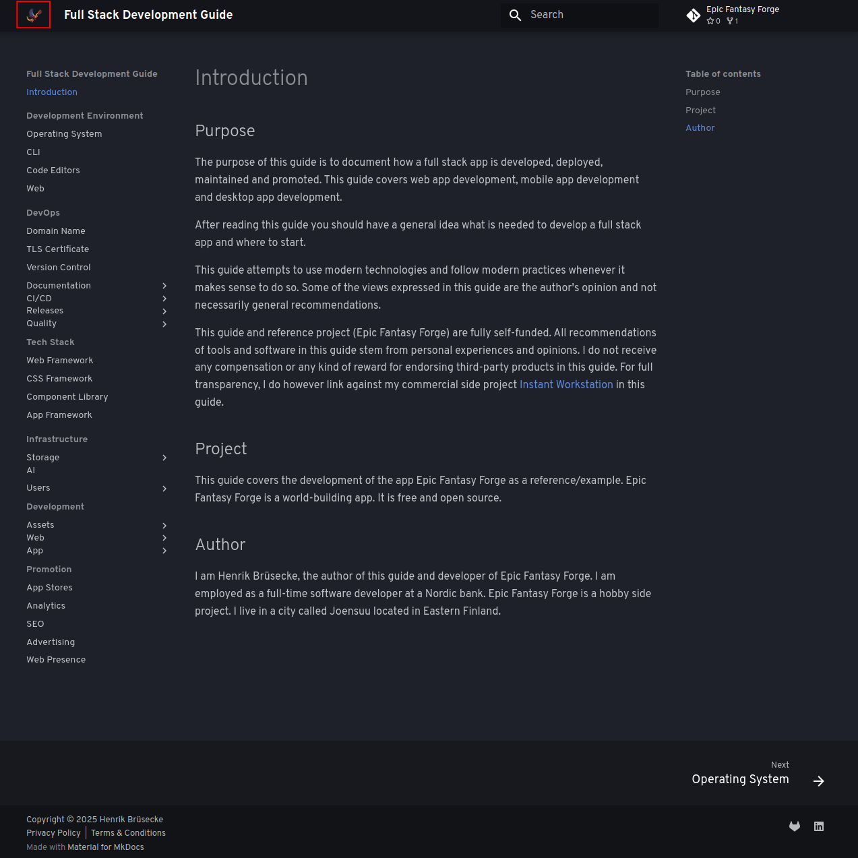
Task: Expand the Quality section arrow
Action: [x=164, y=324]
